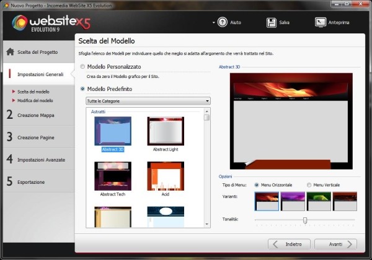
Task: Click the Aiuto help question-mark icon
Action: pos(223,22)
